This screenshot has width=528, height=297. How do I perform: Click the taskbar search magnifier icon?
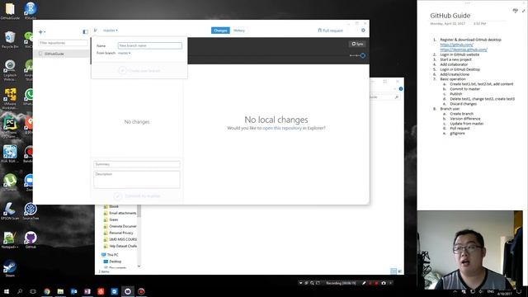pyautogui.click(x=20, y=291)
